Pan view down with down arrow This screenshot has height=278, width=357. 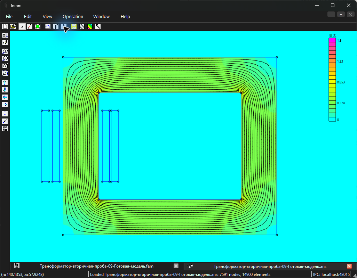pyautogui.click(x=5, y=90)
